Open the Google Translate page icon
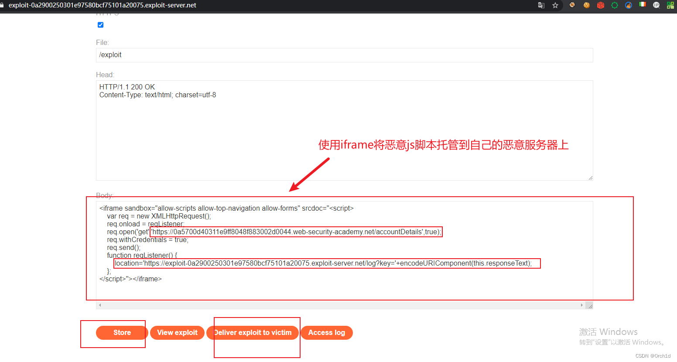 click(x=541, y=5)
